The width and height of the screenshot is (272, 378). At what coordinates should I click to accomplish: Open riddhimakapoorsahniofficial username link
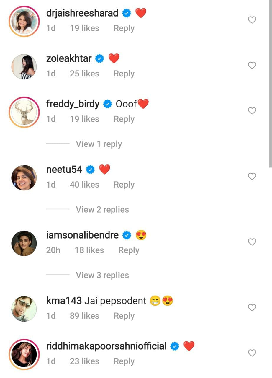point(106,346)
